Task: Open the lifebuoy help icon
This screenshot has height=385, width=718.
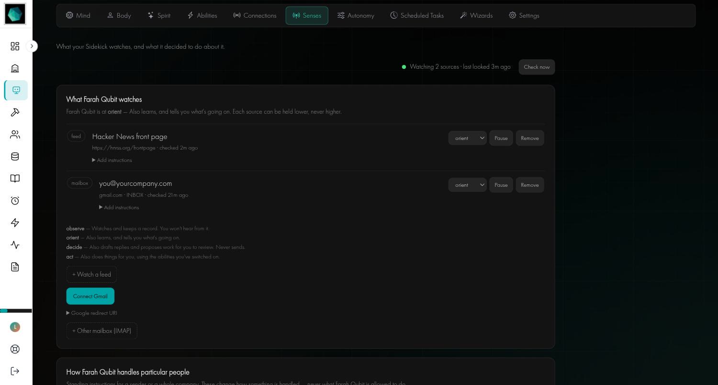Action: point(15,349)
